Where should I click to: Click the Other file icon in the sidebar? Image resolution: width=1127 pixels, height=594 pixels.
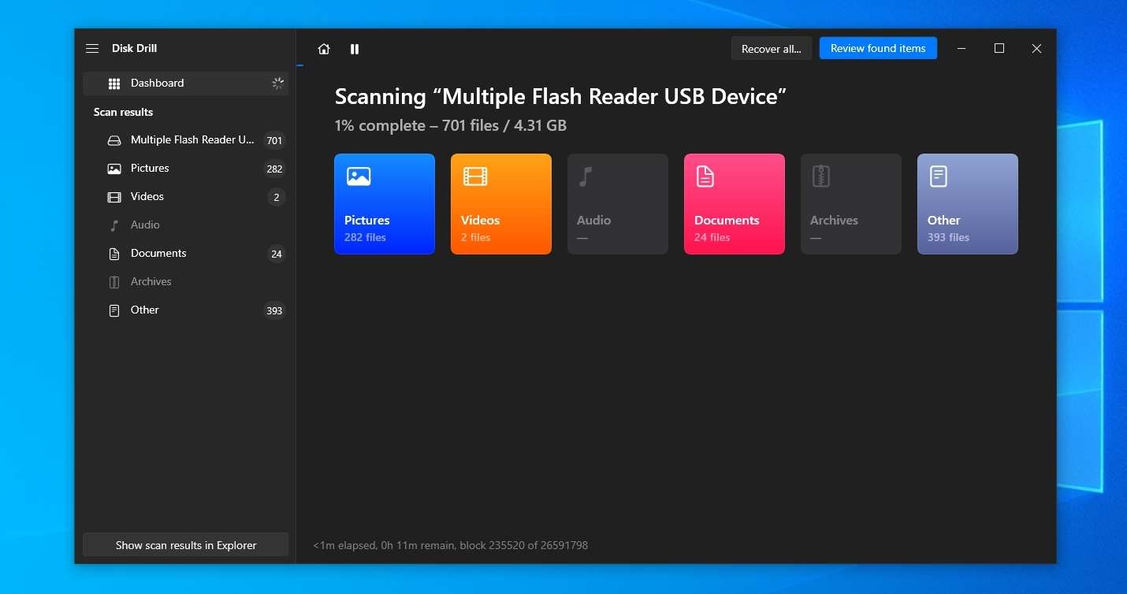114,310
